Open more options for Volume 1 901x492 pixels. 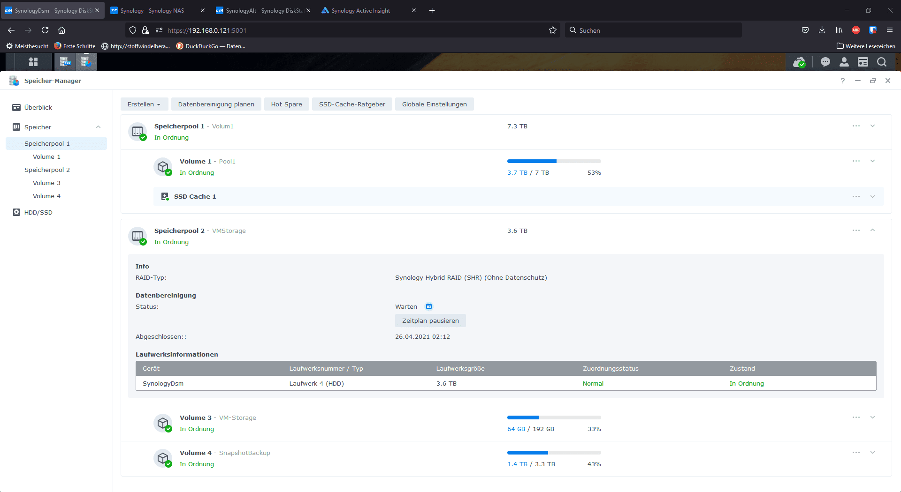[856, 161]
